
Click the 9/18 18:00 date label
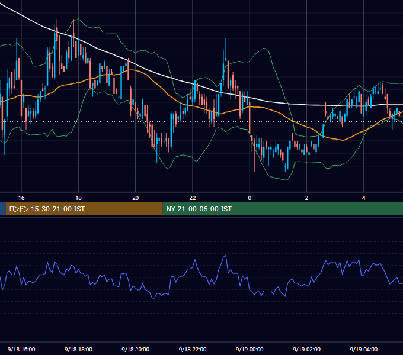(78, 349)
